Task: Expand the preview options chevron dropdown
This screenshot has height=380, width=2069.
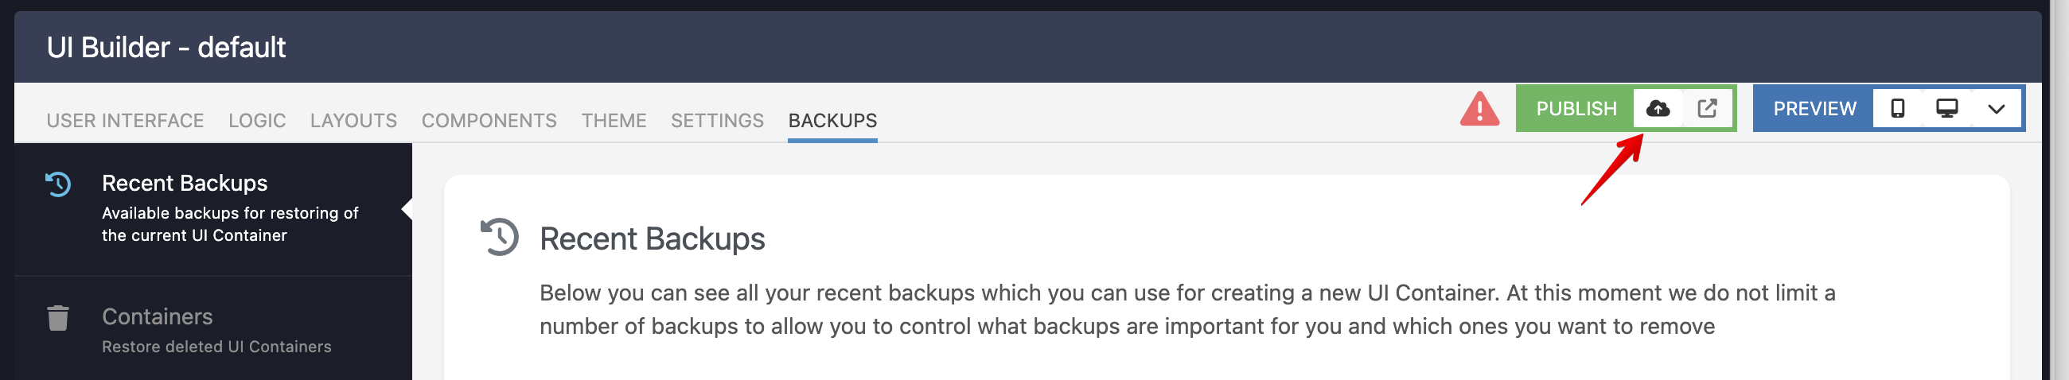Action: [1996, 109]
